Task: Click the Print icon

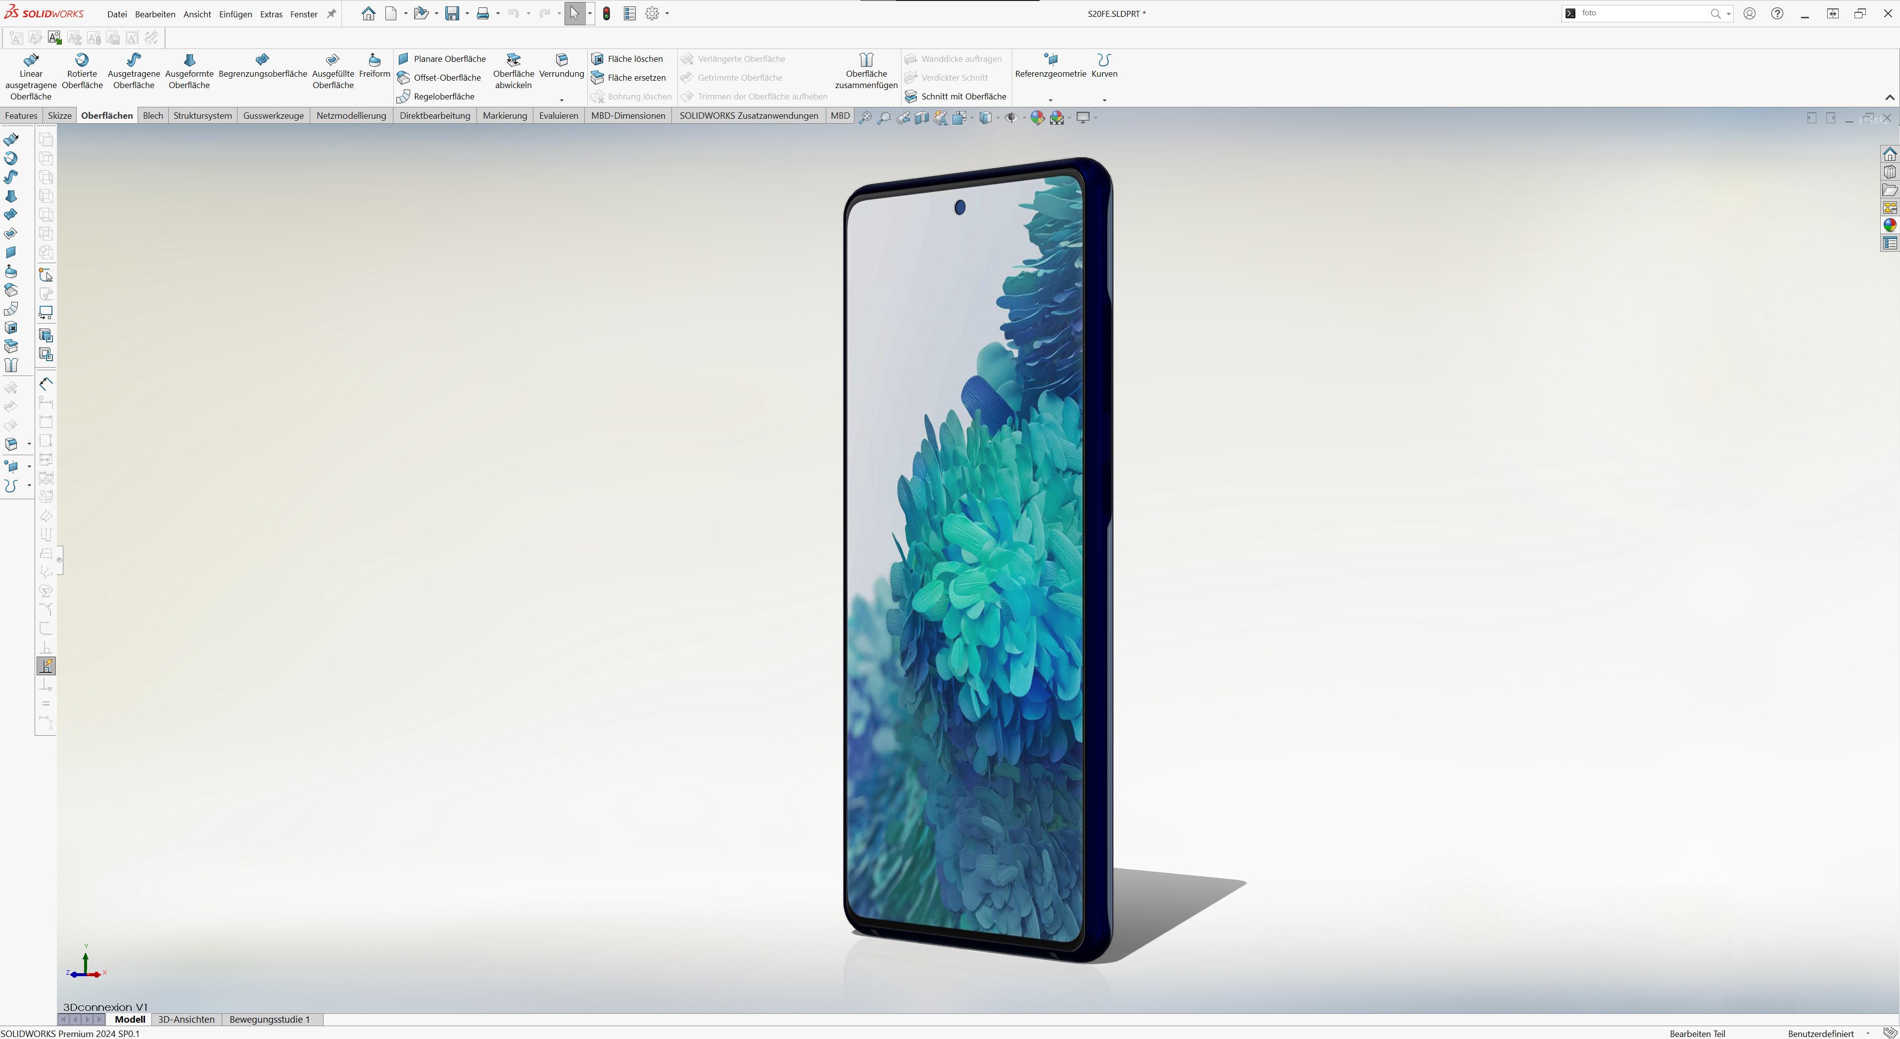Action: [483, 13]
